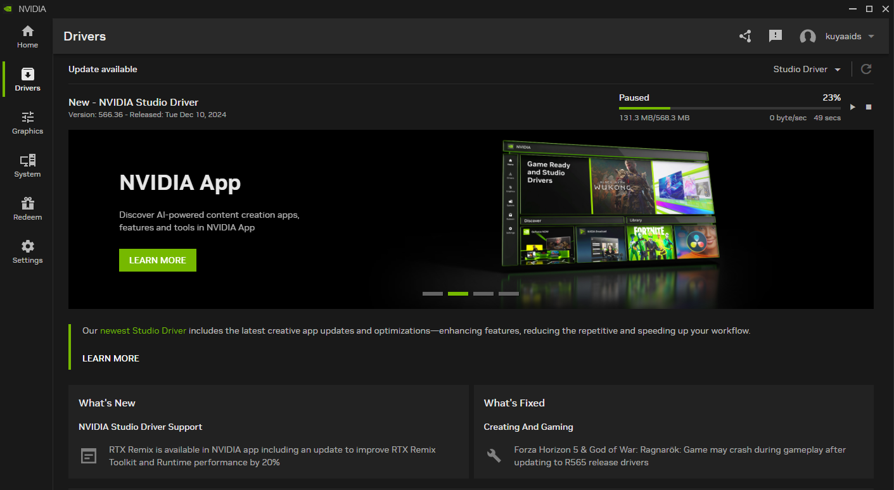
Task: Click the RTX Remix release note text
Action: tap(272, 456)
